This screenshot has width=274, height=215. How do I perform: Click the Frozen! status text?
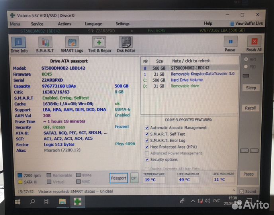click(x=122, y=127)
